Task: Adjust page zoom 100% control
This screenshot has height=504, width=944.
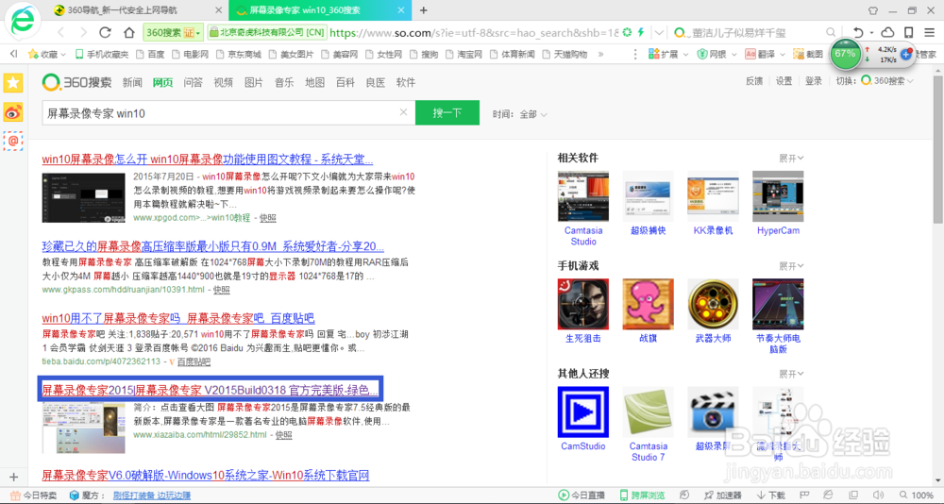Action: click(915, 495)
